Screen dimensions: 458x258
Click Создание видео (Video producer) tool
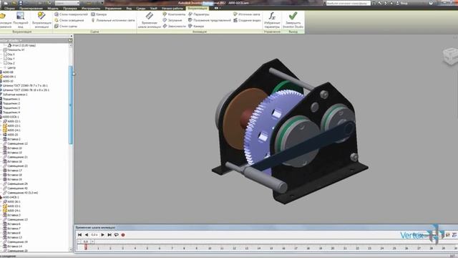[x=247, y=20]
